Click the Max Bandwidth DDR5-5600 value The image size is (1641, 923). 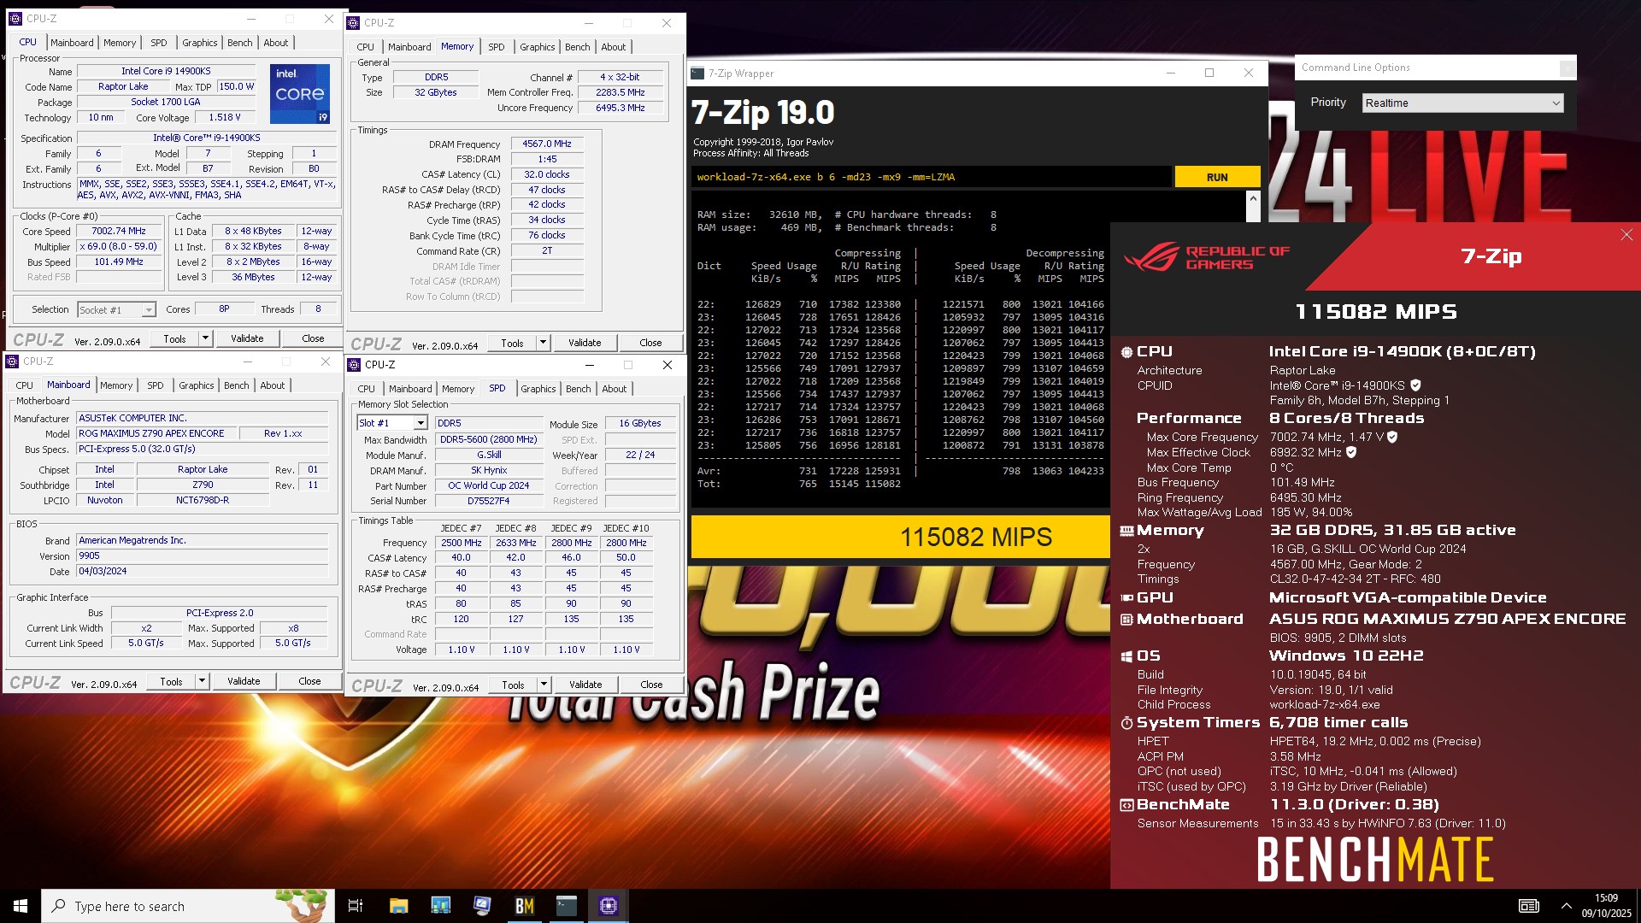pyautogui.click(x=489, y=439)
